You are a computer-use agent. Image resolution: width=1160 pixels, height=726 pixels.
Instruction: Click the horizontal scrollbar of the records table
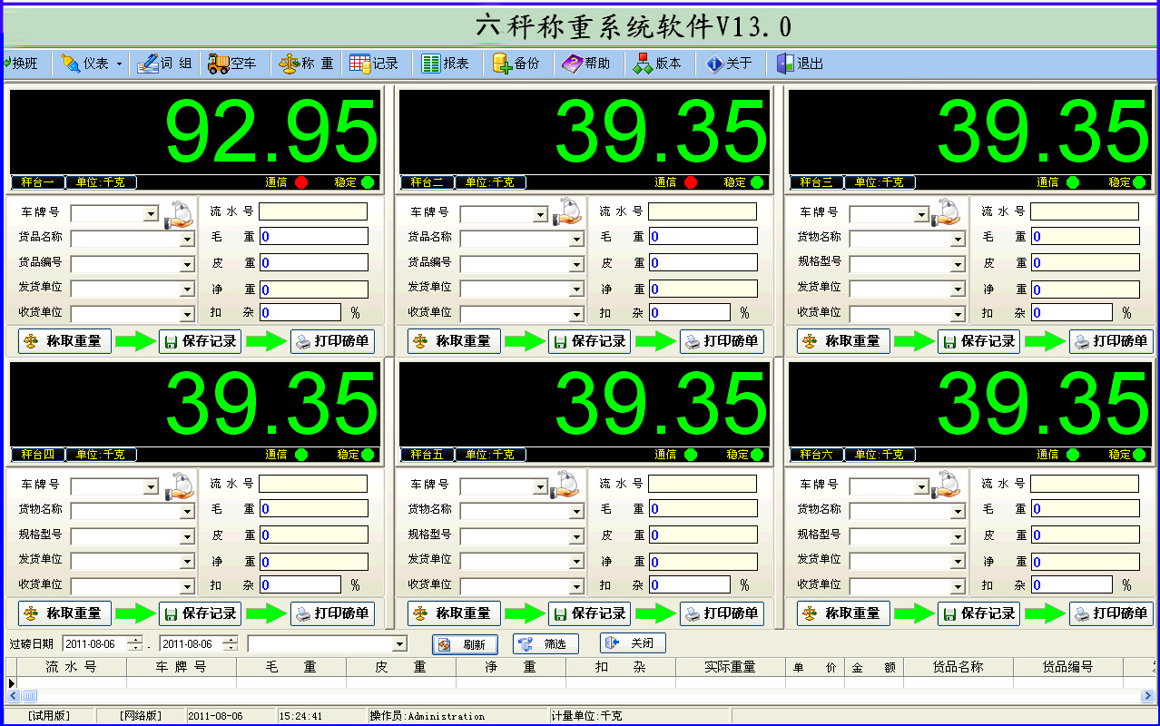pyautogui.click(x=580, y=696)
